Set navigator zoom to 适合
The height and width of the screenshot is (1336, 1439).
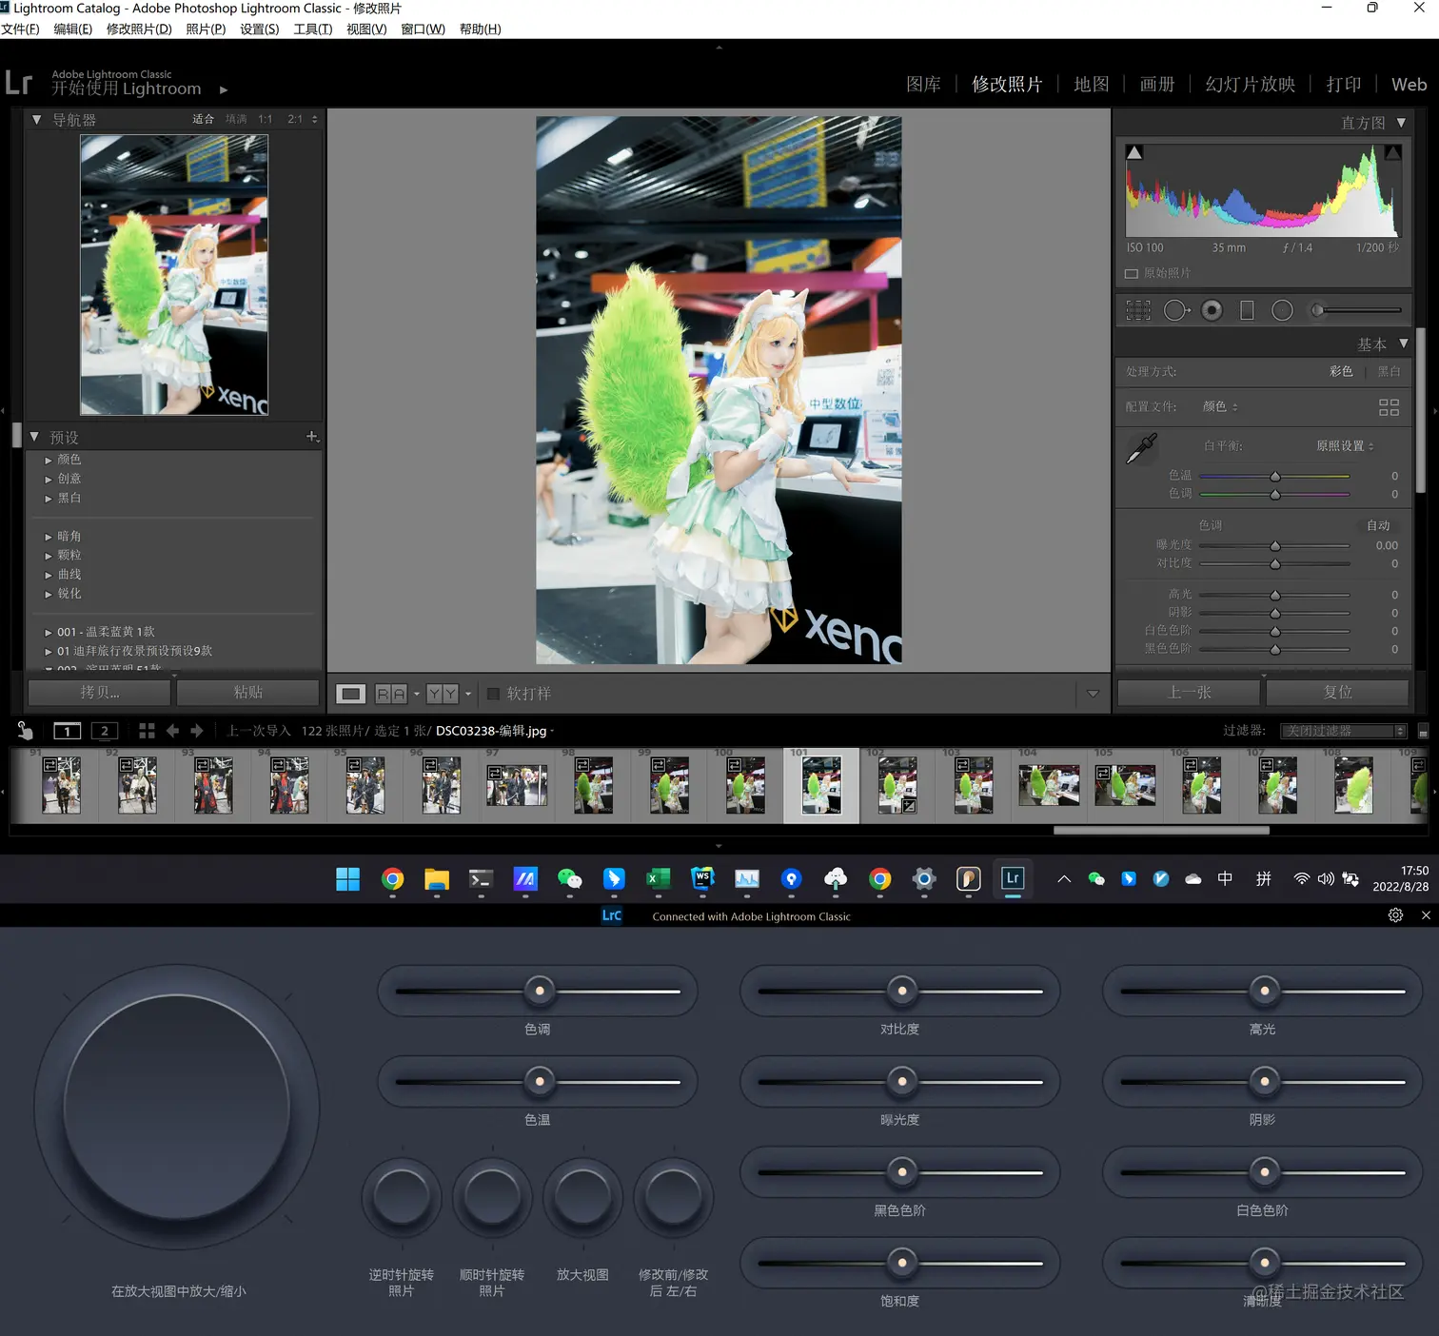pyautogui.click(x=203, y=119)
